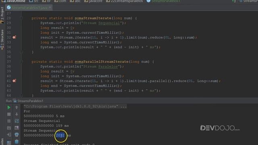Rerun StreamsParalelos1 with green play icon
Image resolution: width=258 pixels, height=145 pixels.
9,108
